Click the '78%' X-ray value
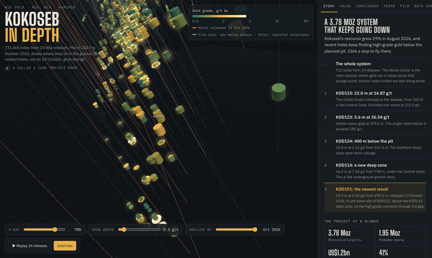The image size is (432, 258). (78, 230)
